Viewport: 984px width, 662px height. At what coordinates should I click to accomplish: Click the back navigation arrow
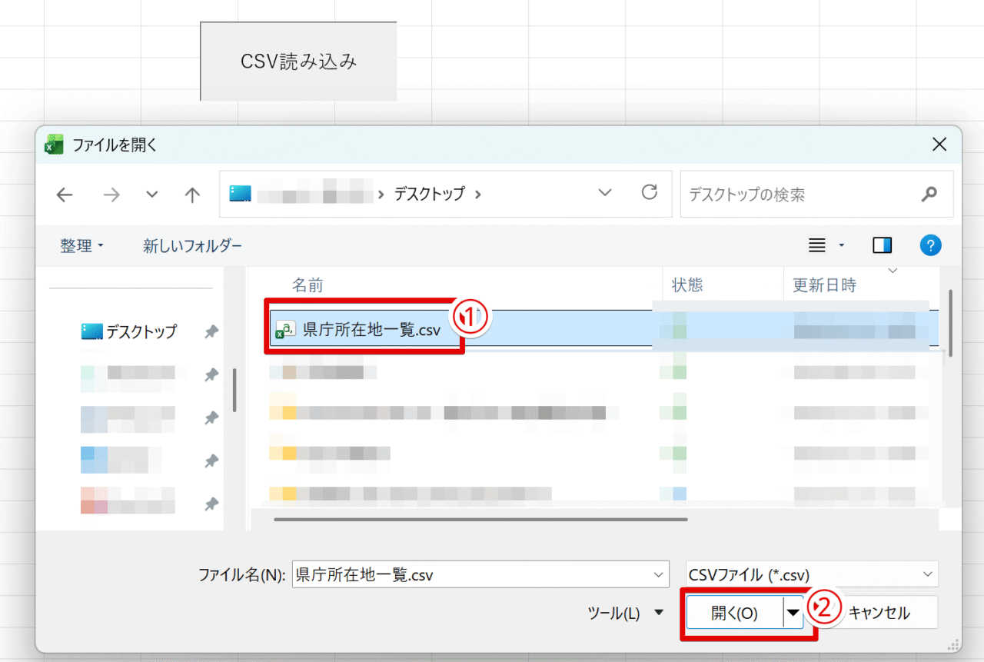pos(64,195)
